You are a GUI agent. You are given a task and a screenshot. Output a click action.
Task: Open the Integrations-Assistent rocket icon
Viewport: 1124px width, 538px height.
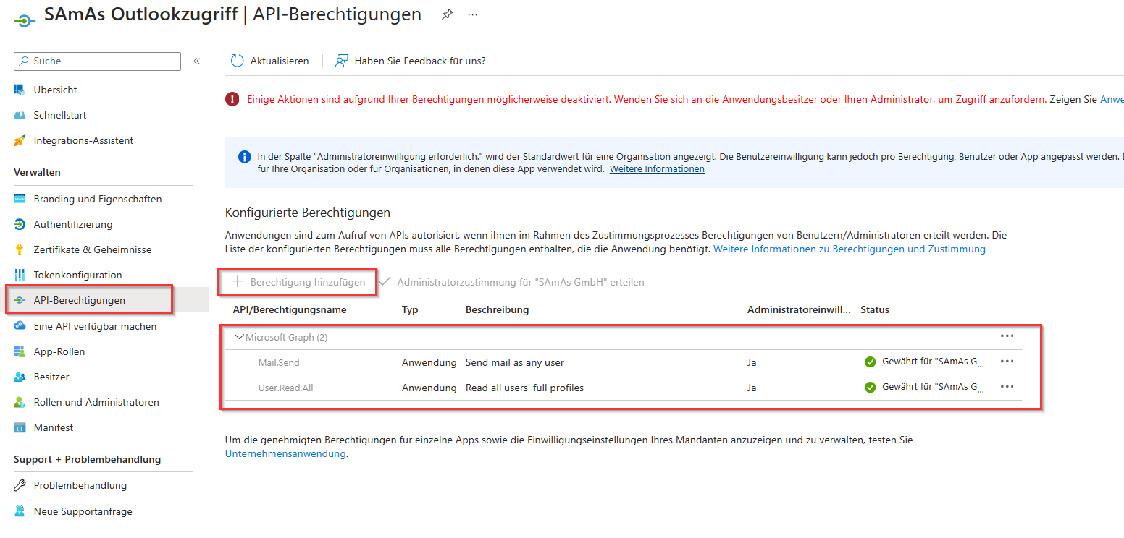[x=20, y=140]
